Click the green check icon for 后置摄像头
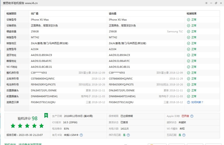The height and width of the screenshot is (145, 224). (x=189, y=91)
